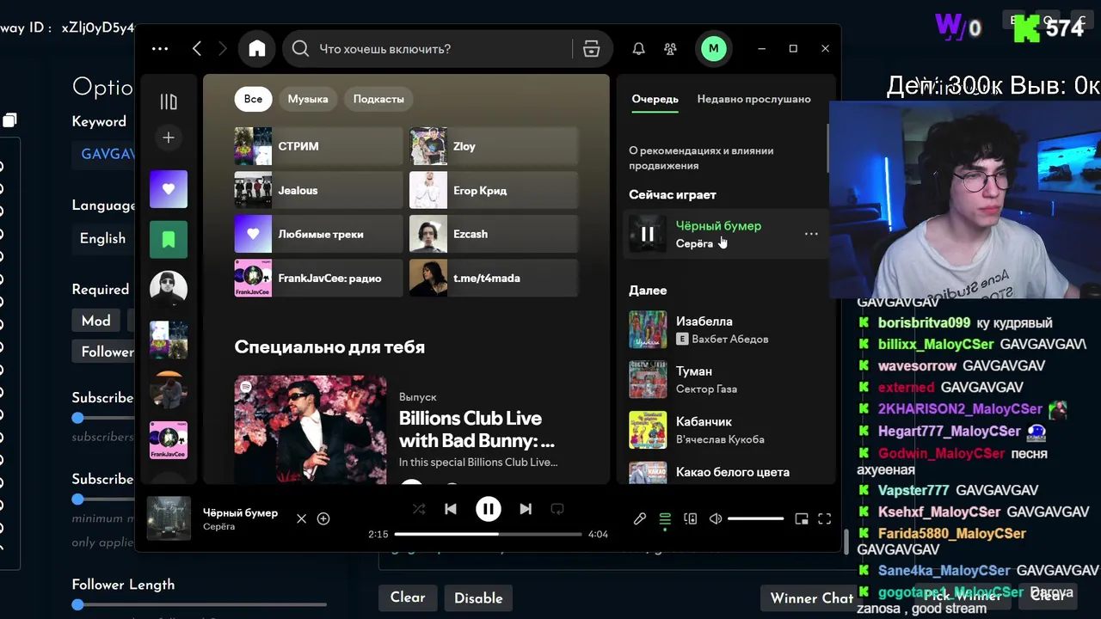Play Кабанчик from the queue
Viewport: 1101px width, 619px height.
[x=726, y=430]
